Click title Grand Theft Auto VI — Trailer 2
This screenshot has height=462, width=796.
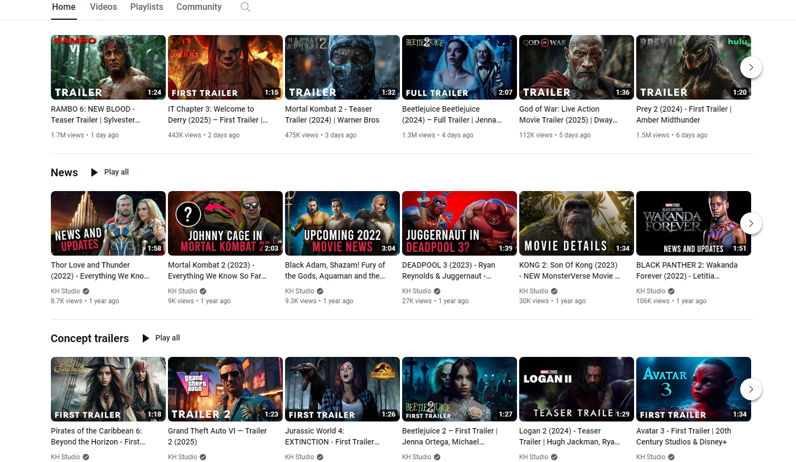[217, 436]
